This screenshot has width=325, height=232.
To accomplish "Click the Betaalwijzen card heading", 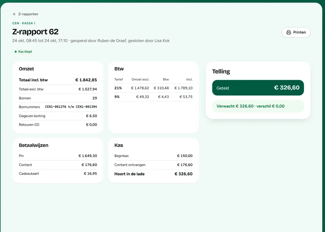I will coord(34,145).
